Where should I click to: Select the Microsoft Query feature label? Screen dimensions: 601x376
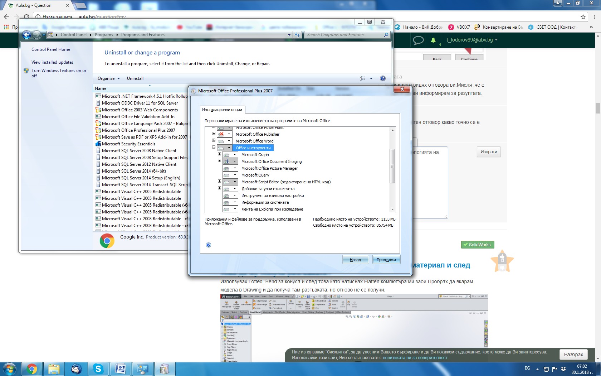(x=255, y=175)
